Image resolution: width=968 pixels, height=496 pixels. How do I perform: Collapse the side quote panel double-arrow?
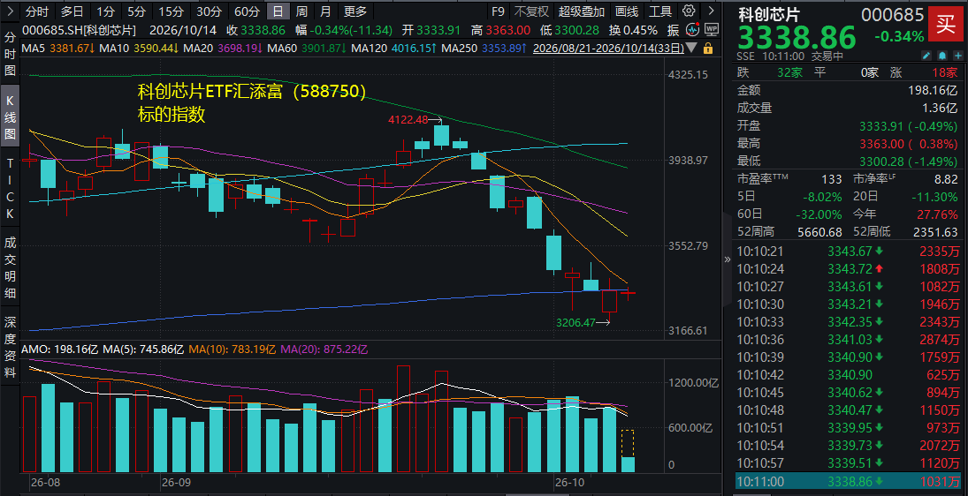pos(727,259)
